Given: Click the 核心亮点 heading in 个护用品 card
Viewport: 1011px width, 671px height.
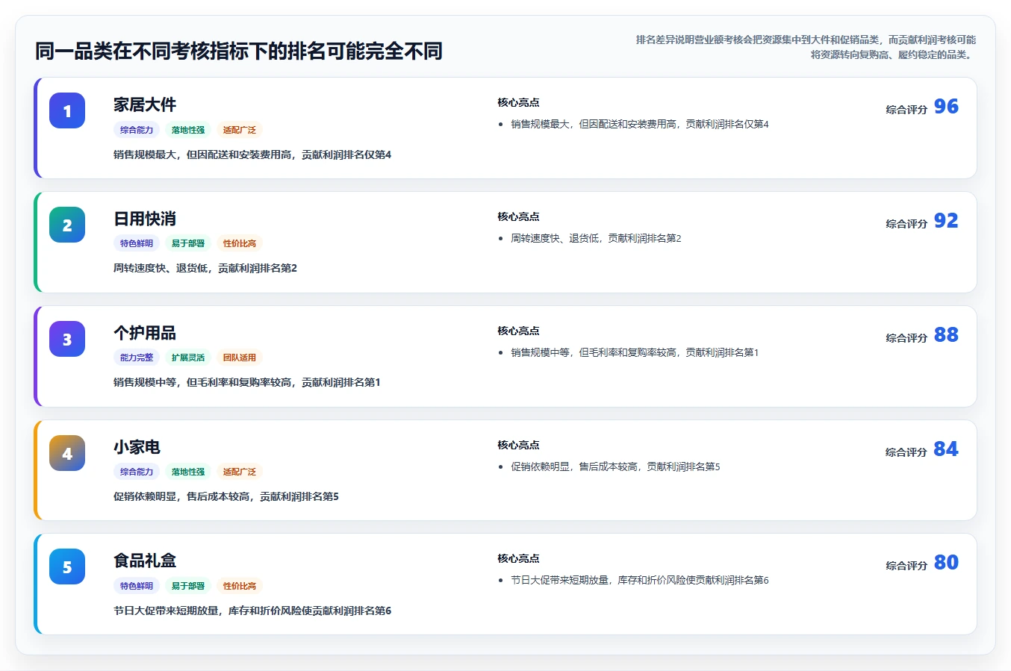Looking at the screenshot, I should pos(518,331).
